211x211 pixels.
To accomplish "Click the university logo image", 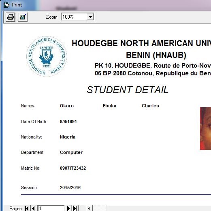I will [x=47, y=56].
